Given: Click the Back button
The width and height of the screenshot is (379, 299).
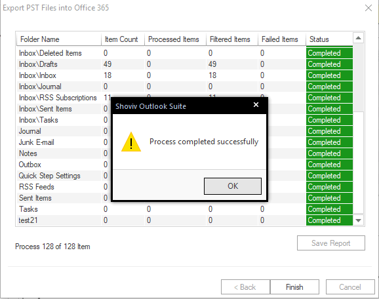Looking at the screenshot, I should coord(245,287).
